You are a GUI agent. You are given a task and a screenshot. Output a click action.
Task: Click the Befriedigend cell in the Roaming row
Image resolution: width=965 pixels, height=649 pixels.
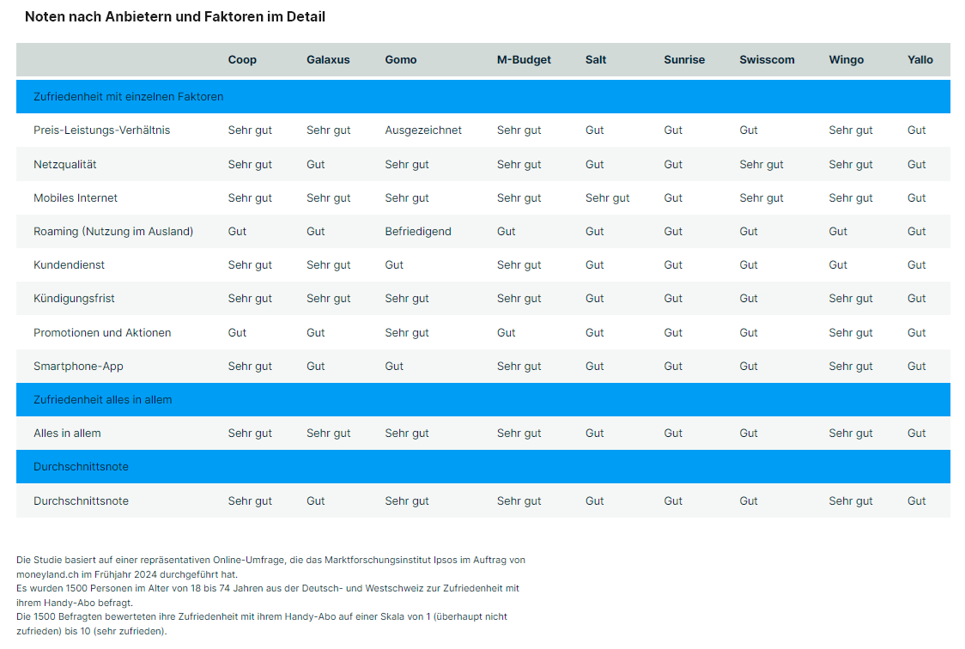[x=418, y=231]
